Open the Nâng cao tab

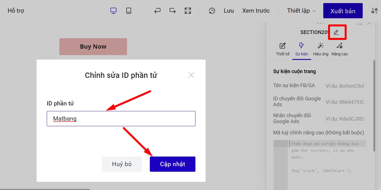[x=340, y=49]
